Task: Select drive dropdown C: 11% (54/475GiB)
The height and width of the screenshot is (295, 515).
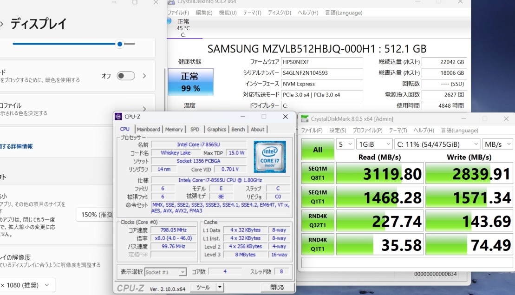Action: [437, 144]
